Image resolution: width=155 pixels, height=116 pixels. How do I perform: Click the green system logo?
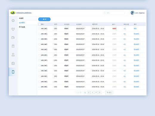coord(13,13)
